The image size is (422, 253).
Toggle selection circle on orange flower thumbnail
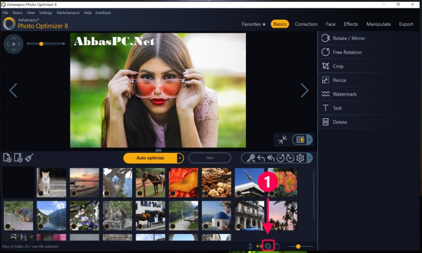click(173, 193)
